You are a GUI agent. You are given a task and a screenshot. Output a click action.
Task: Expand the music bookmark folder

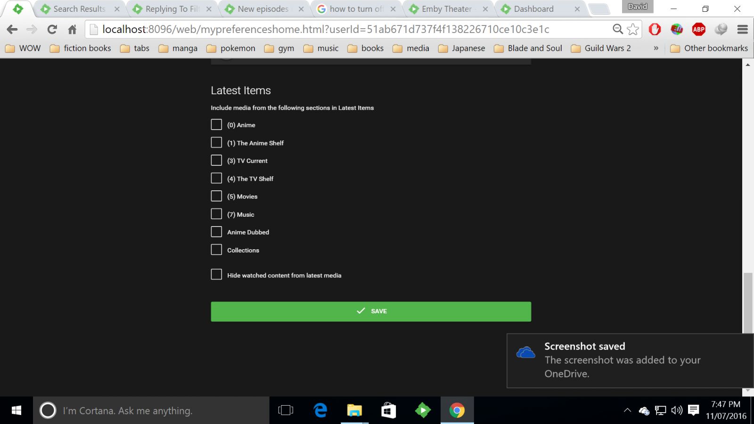tap(321, 48)
